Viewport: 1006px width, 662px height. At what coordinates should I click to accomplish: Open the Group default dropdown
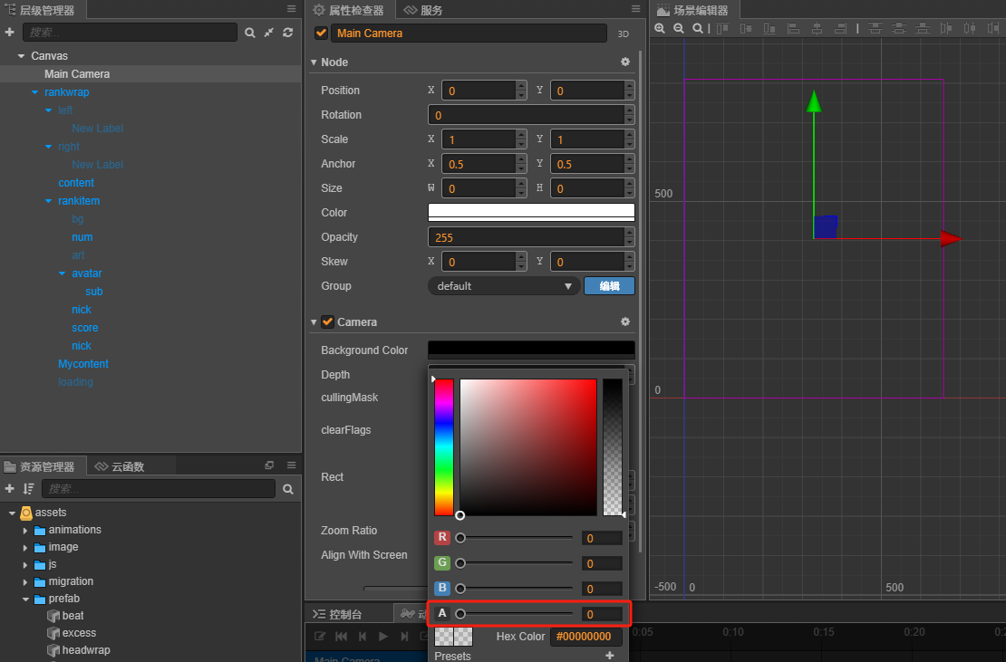[x=504, y=286]
